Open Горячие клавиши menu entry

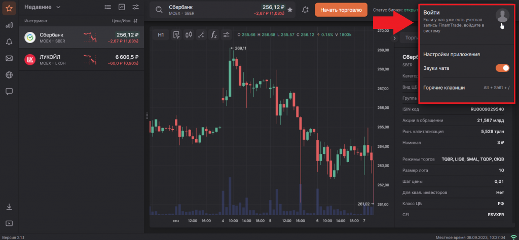coord(444,88)
